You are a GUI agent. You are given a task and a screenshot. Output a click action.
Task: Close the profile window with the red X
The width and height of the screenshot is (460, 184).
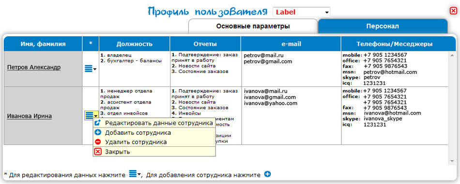453,11
